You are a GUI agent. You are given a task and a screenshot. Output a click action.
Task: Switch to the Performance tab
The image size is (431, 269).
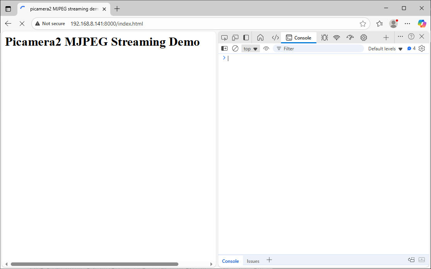350,38
